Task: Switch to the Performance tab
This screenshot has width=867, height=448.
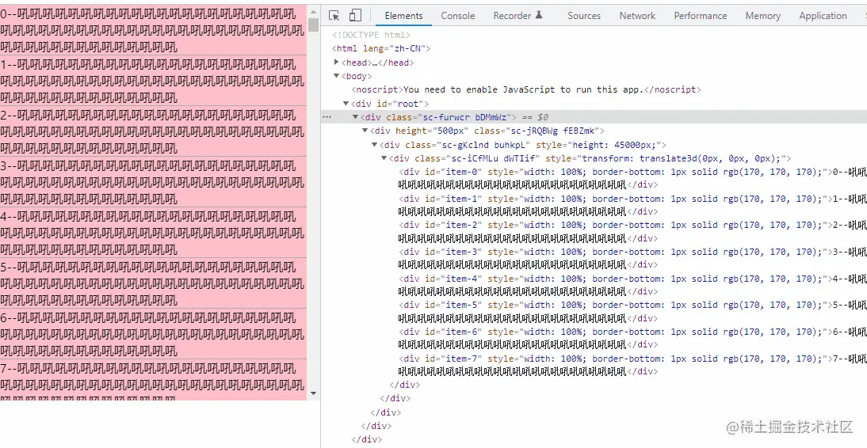Action: coord(700,16)
